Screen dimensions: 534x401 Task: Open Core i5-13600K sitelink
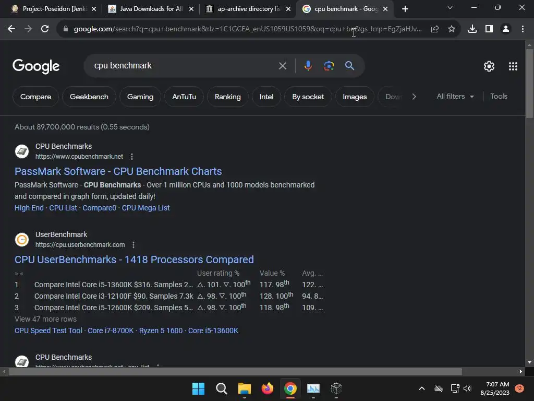coord(213,331)
